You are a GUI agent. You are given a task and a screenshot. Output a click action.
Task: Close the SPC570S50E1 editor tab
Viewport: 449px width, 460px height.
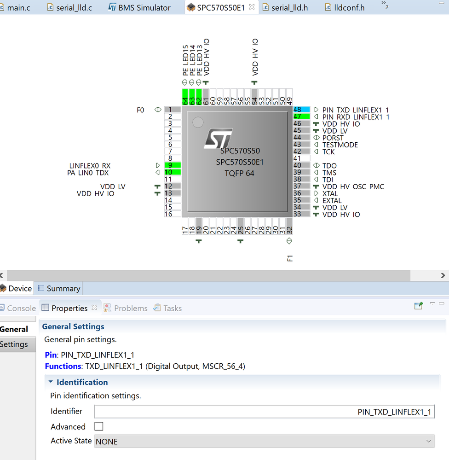252,7
